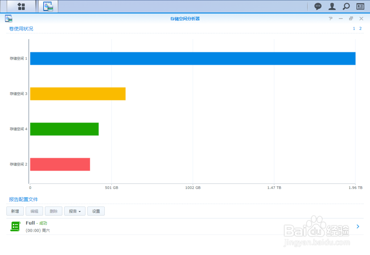The height and width of the screenshot is (255, 370).
Task: Click the 501 GB axis tick label
Action: click(x=112, y=188)
